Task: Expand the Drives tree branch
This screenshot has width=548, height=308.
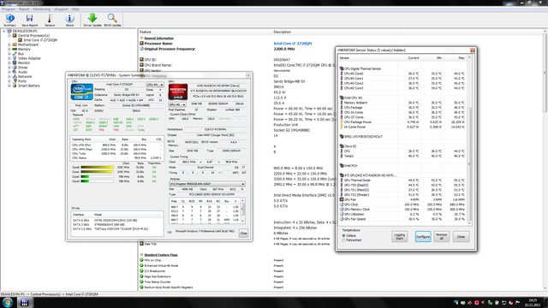Action: coord(9,68)
